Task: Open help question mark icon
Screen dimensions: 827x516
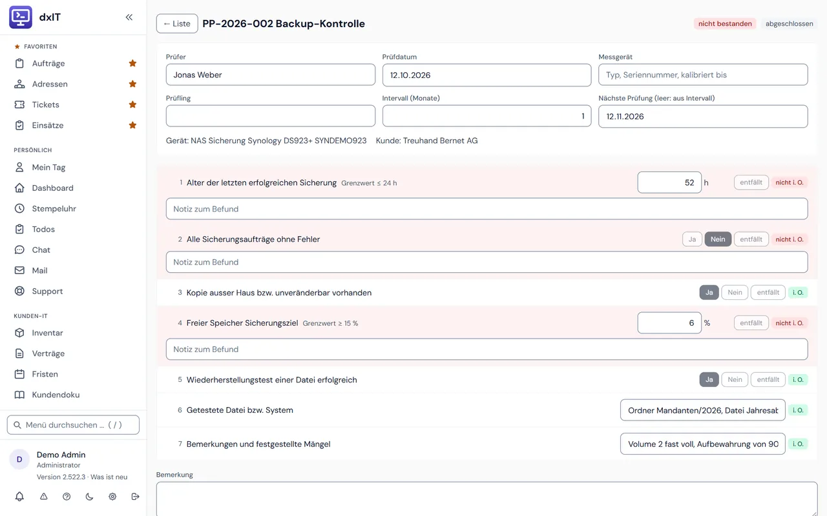Action: coord(67,497)
